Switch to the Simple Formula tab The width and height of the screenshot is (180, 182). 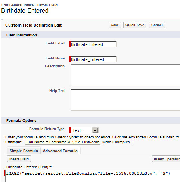tap(24, 151)
